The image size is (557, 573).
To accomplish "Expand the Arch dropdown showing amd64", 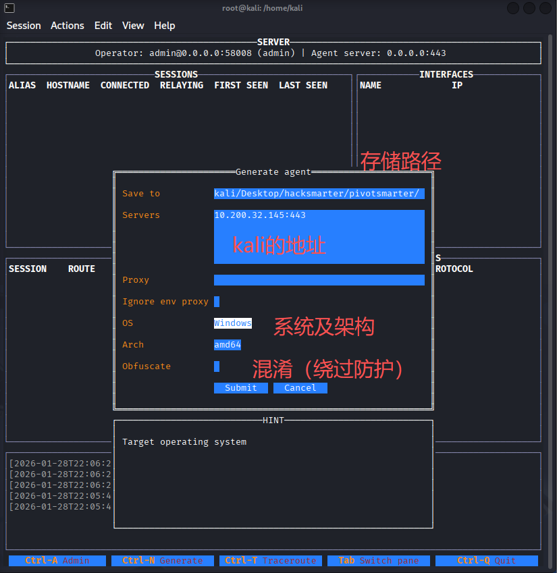I will 228,345.
